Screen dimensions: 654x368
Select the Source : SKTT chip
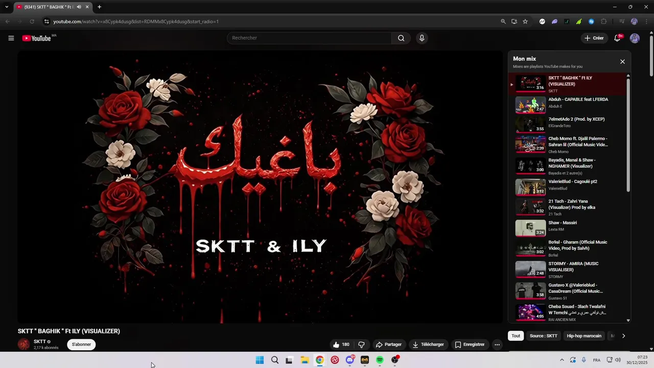543,336
